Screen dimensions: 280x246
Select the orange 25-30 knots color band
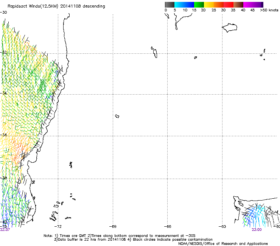pyautogui.click(x=219, y=5)
